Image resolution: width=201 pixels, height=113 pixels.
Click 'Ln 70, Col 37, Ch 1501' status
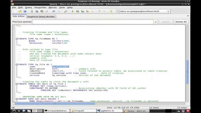pos(127,108)
